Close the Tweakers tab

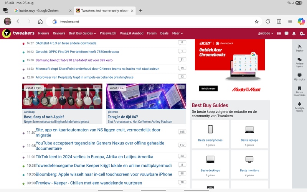132,11
